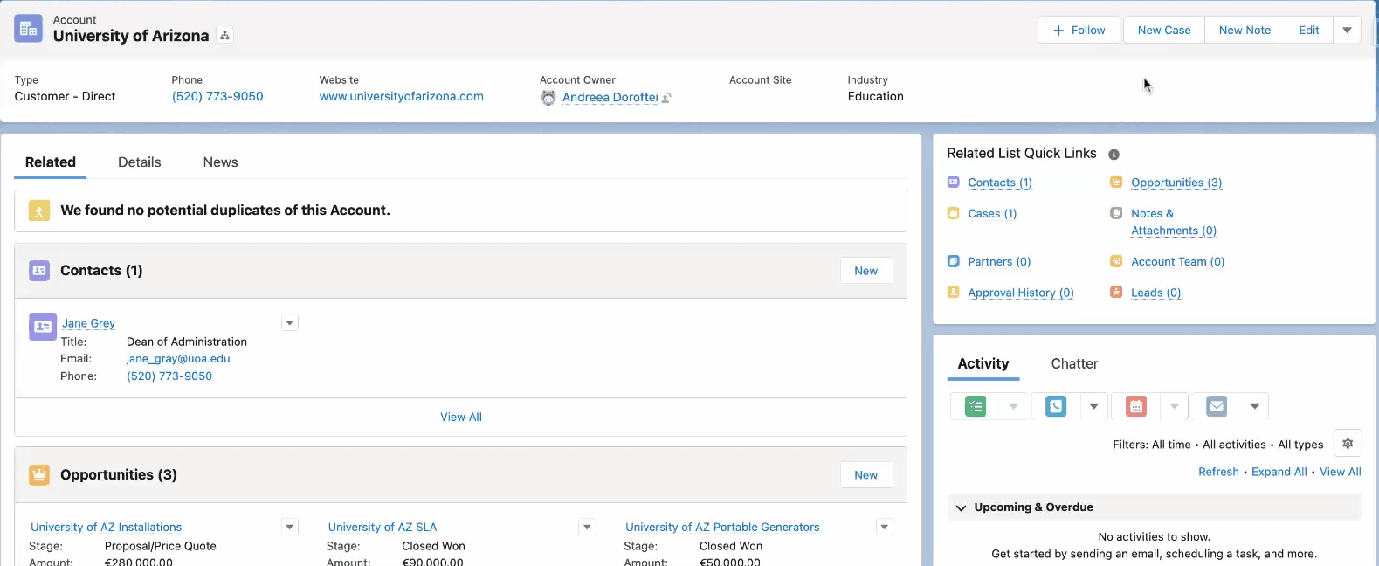Click the Opportunities crown icon in card header
Viewport: 1379px width, 566px height.
[39, 475]
